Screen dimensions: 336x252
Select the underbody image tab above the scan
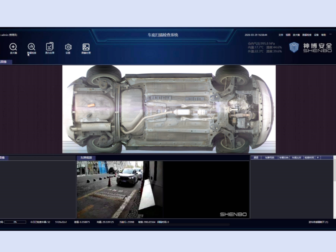tap(6, 62)
